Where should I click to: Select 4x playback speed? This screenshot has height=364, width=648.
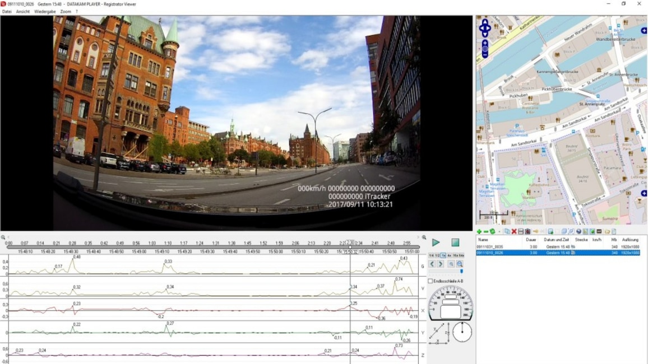pyautogui.click(x=449, y=255)
